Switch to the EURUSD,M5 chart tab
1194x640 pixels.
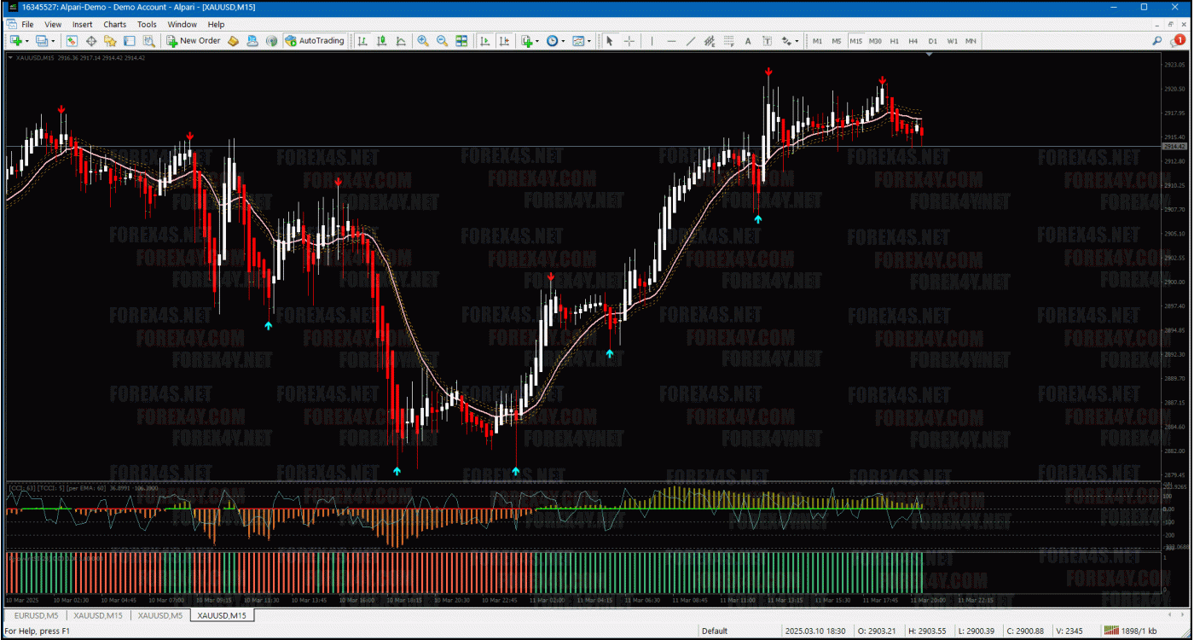point(36,615)
